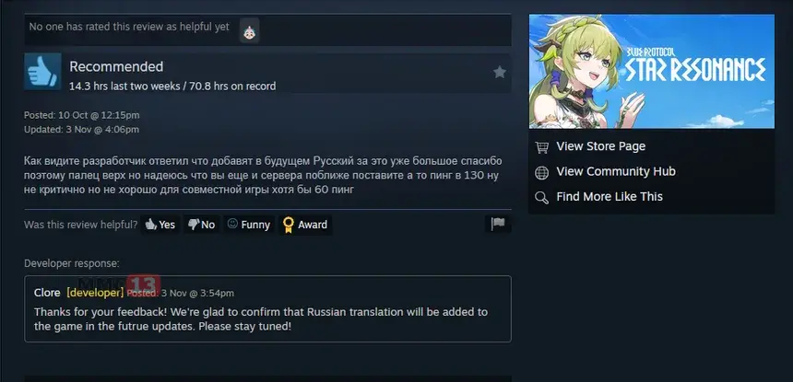Screen dimensions: 793x382
Task: Click the globe community hub icon
Action: click(541, 172)
